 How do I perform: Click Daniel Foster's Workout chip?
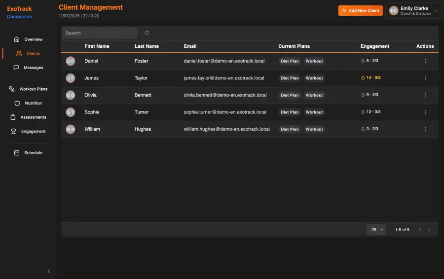coord(314,61)
